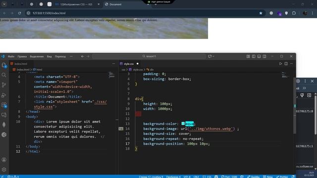Click the Live Server Port: 5500 status item

[x=229, y=177]
